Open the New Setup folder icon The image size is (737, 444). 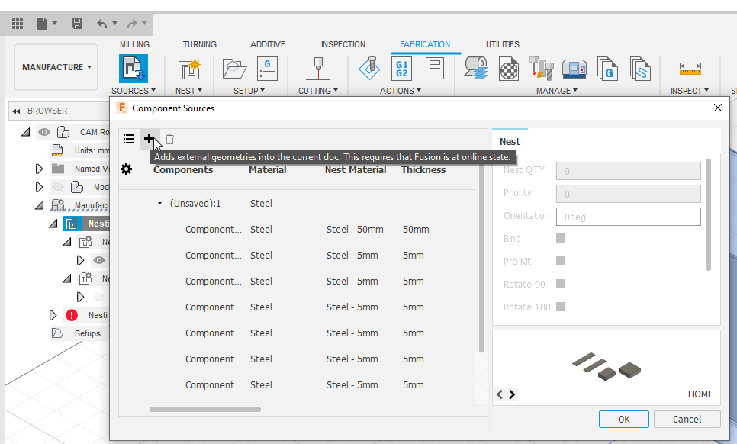point(234,69)
